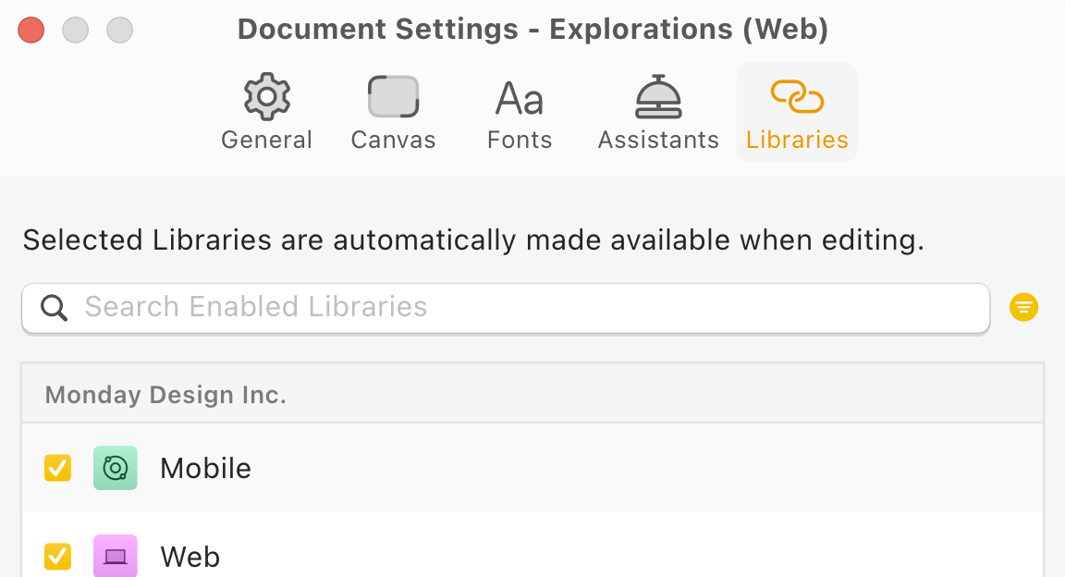Click the search magnifier icon
This screenshot has width=1065, height=577.
coord(55,308)
